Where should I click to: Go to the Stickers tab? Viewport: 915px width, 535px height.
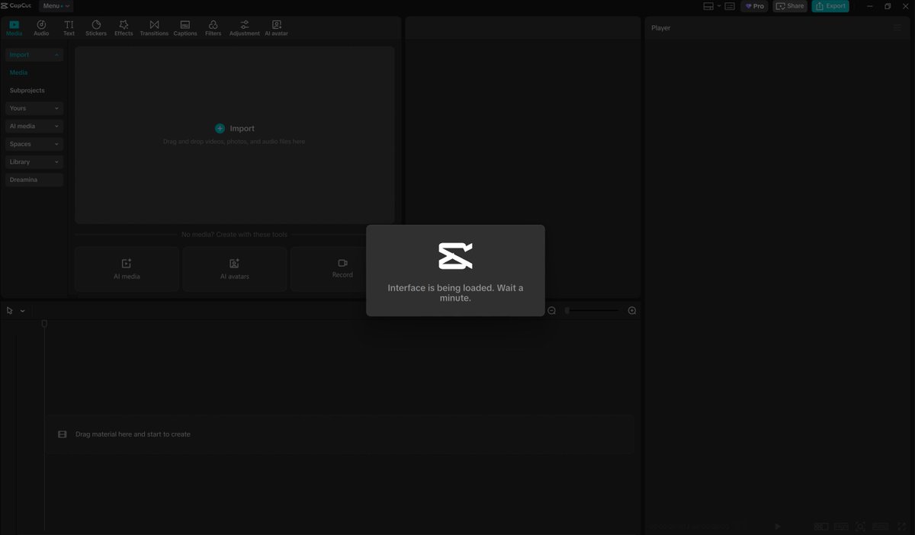tap(96, 28)
